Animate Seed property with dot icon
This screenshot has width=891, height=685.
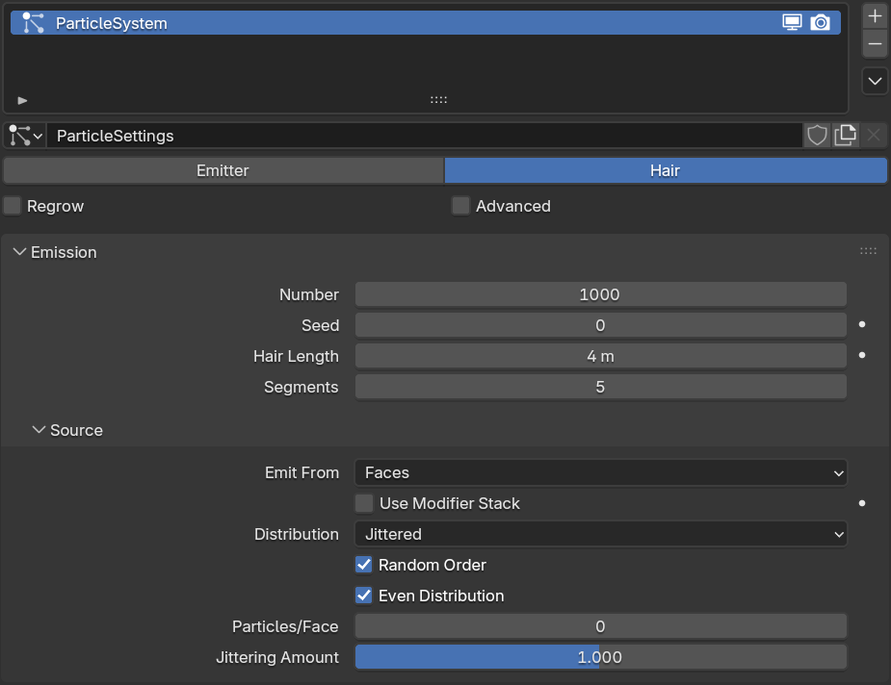click(862, 324)
